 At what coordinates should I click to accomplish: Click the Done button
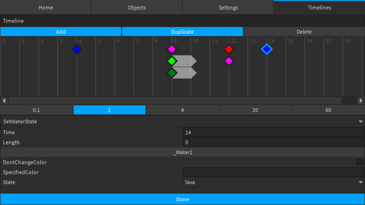[182, 199]
